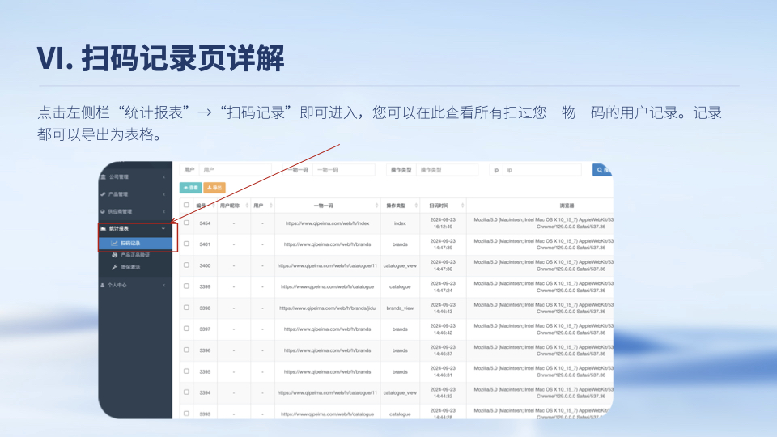The width and height of the screenshot is (777, 437).
Task: Toggle the select-all checkbox in table header
Action: 186,206
